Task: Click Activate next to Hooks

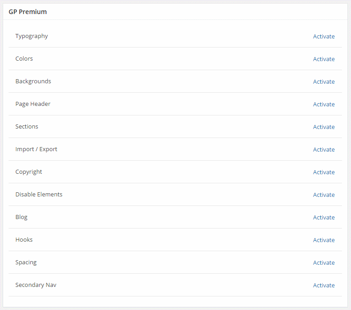Action: pyautogui.click(x=323, y=240)
